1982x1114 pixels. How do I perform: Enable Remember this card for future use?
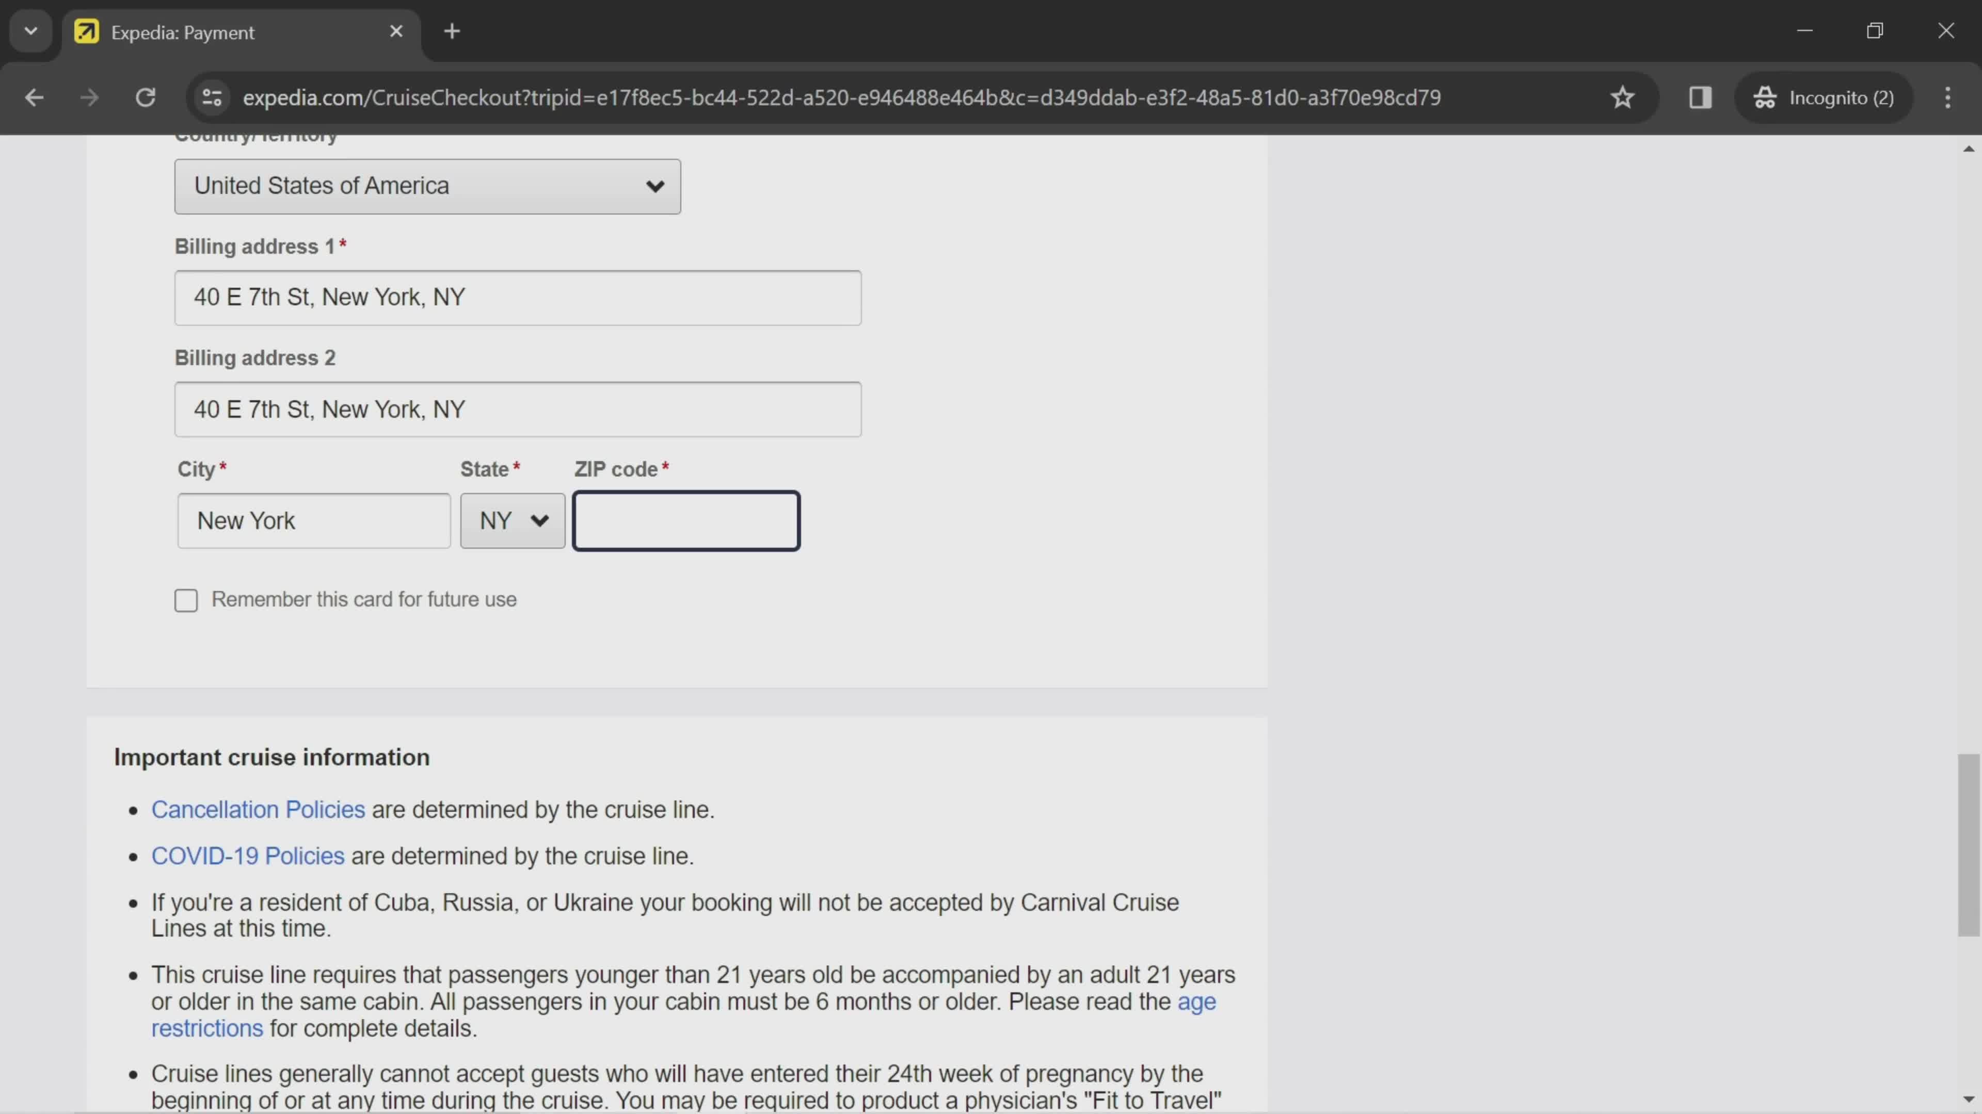186,598
